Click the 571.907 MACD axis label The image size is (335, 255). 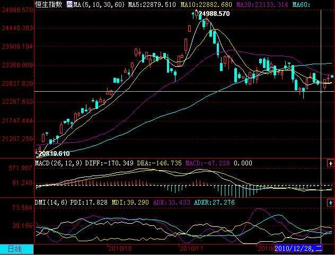click(20, 168)
